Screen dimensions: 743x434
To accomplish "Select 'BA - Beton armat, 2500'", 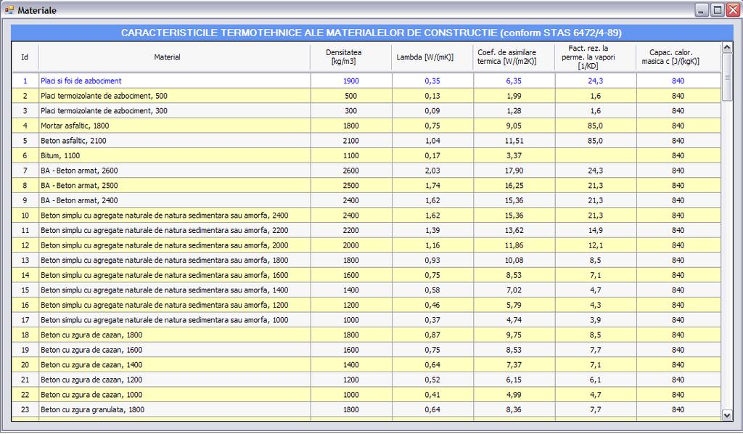I will [x=366, y=185].
